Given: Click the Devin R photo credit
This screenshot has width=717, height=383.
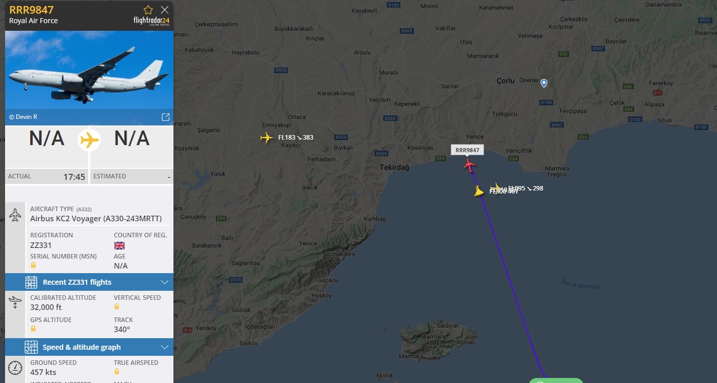Looking at the screenshot, I should [x=23, y=117].
